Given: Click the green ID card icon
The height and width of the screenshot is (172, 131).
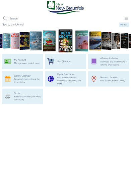Looking at the screenshot, I should coord(8,61).
